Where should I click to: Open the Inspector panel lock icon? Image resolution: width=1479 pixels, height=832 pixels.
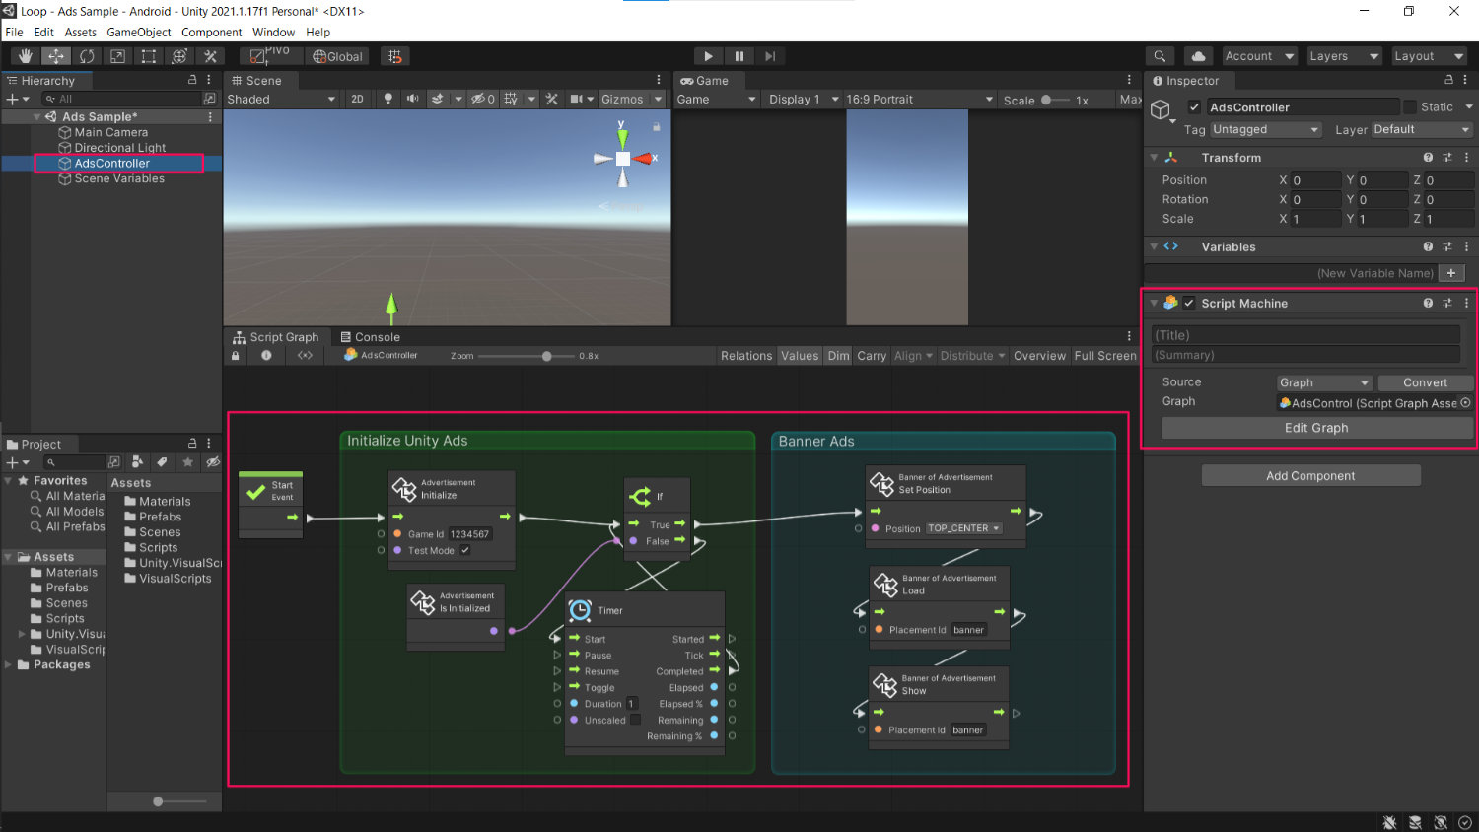click(1448, 80)
